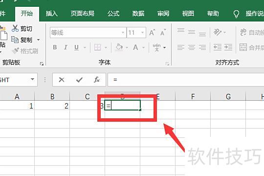The width and height of the screenshot is (264, 176).
Task: Switch to the 帮助 tab
Action: point(213,14)
